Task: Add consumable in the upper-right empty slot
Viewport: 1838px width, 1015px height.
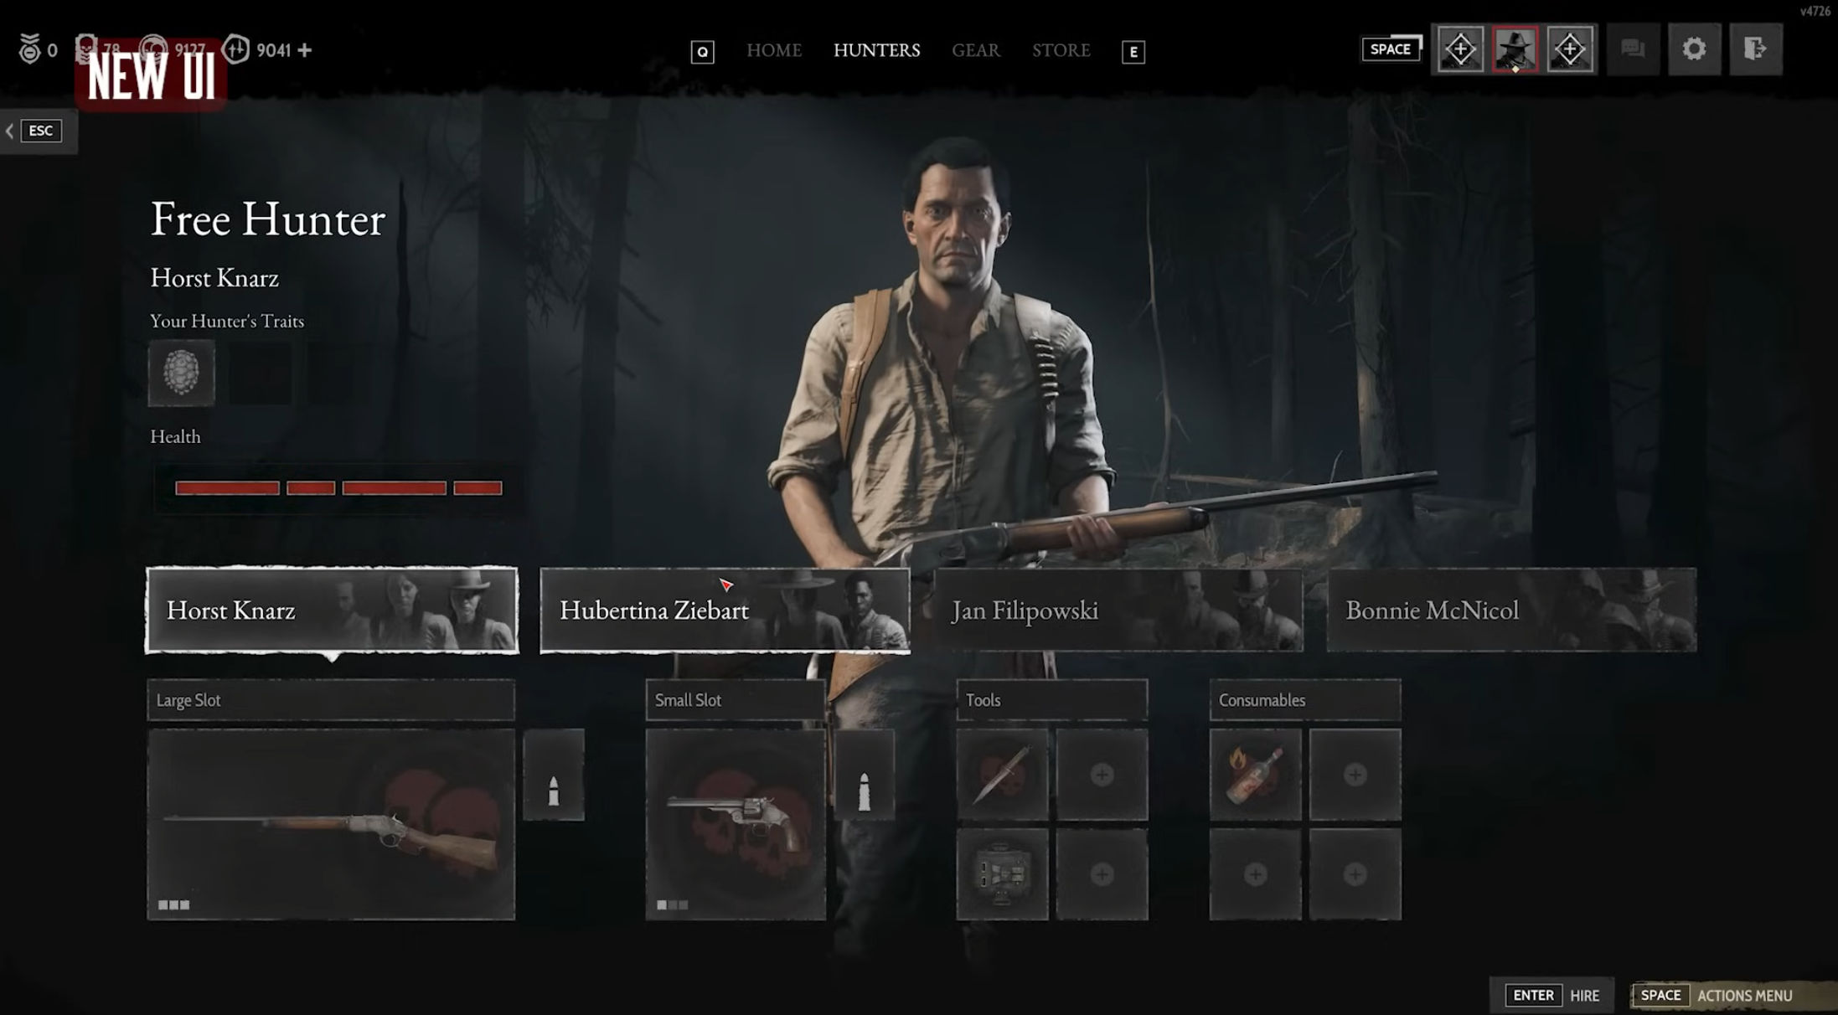Action: pos(1355,775)
